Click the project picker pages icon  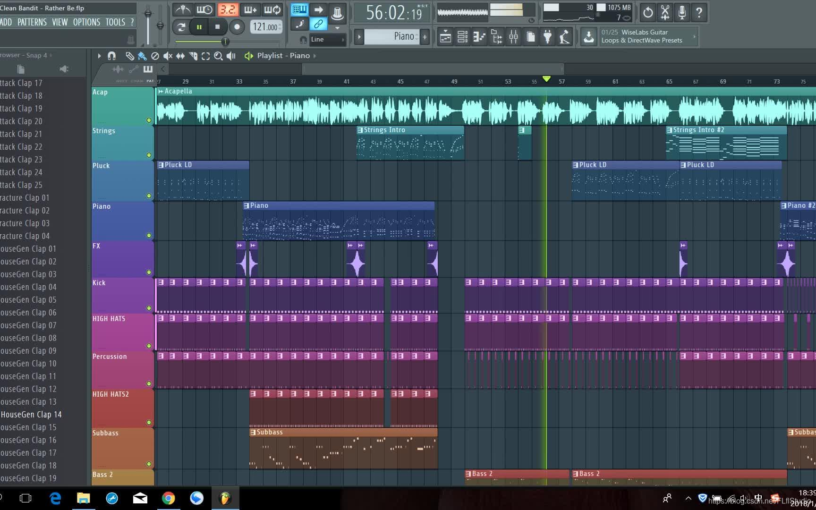[x=531, y=36]
